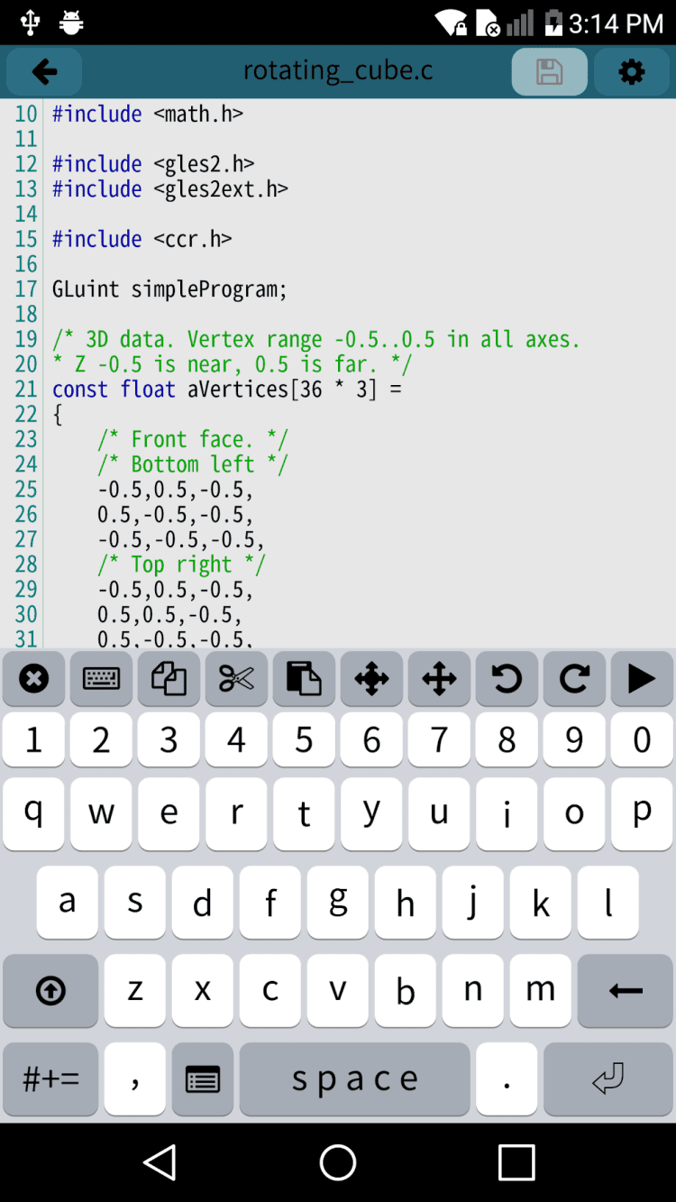Screen dimensions: 676x1202
Task: Tap the letter m key
Action: [x=541, y=991]
